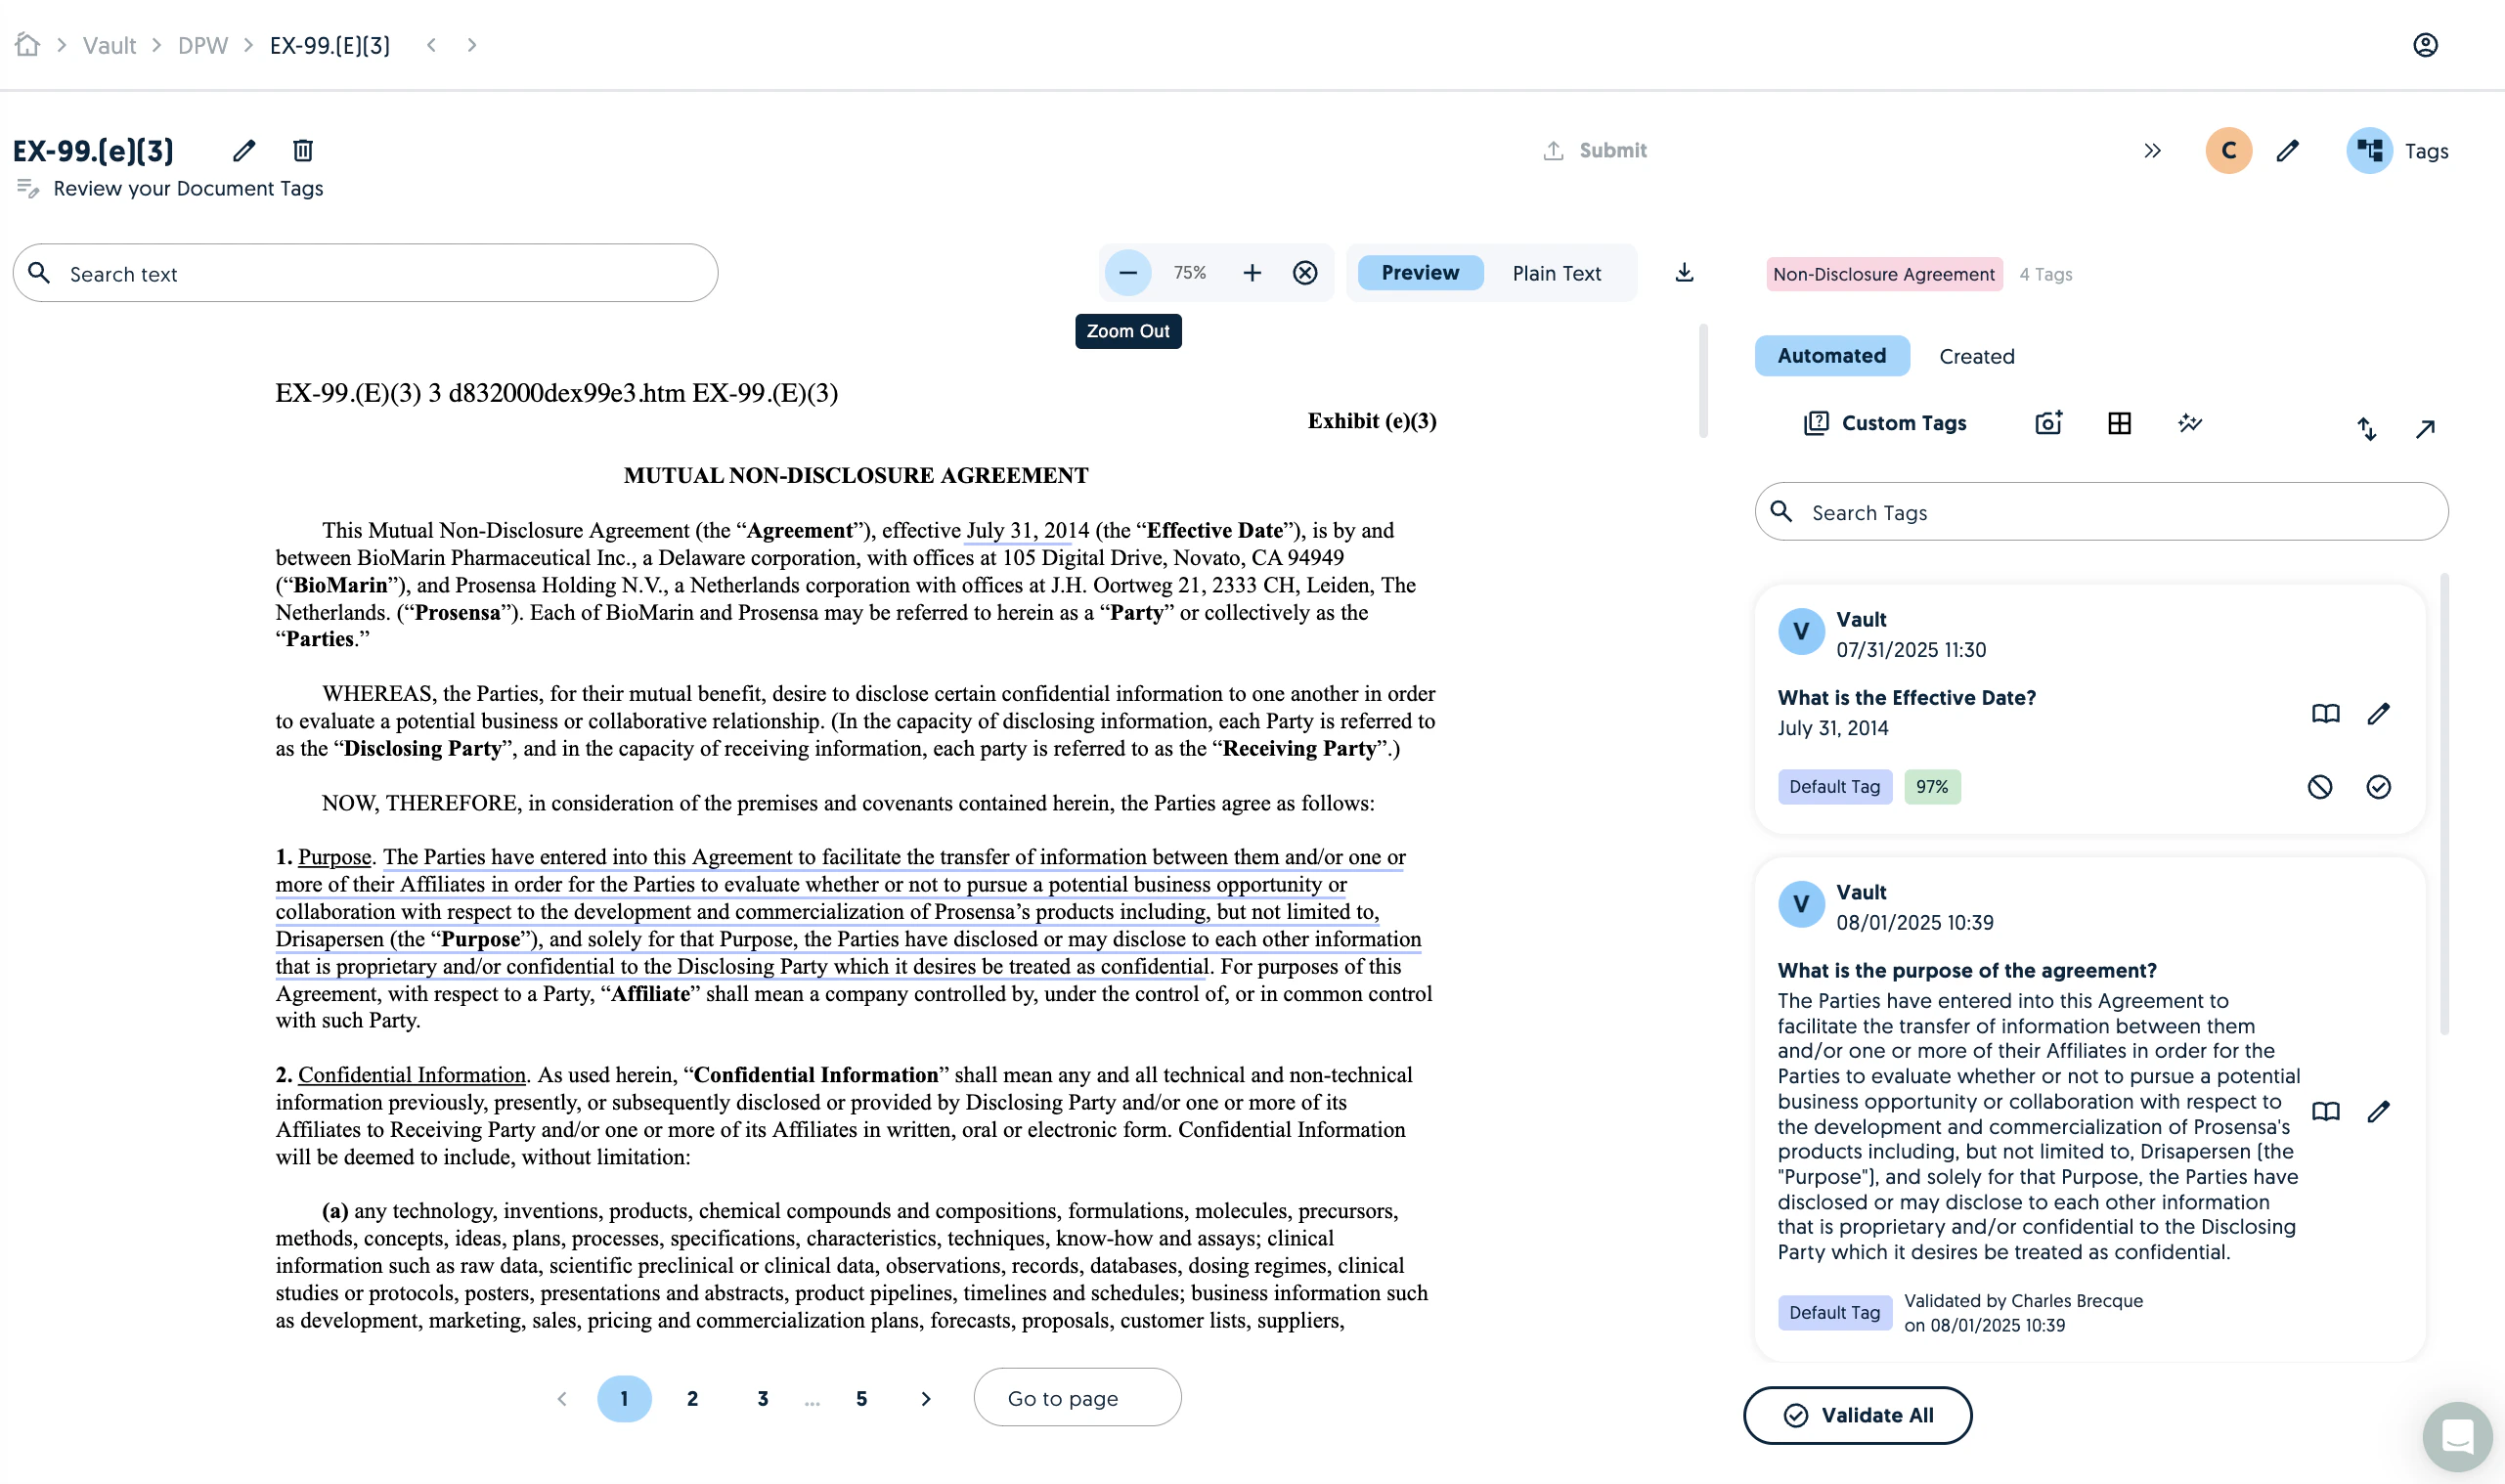Edit the document name with pencil icon
The image size is (2505, 1484).
click(x=244, y=150)
